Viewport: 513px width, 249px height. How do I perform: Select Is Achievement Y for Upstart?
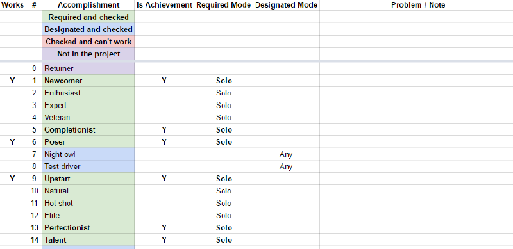pos(164,179)
